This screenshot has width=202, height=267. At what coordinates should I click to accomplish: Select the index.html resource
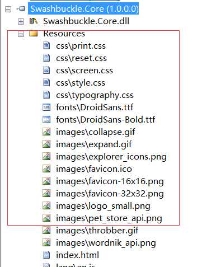[x=78, y=255]
